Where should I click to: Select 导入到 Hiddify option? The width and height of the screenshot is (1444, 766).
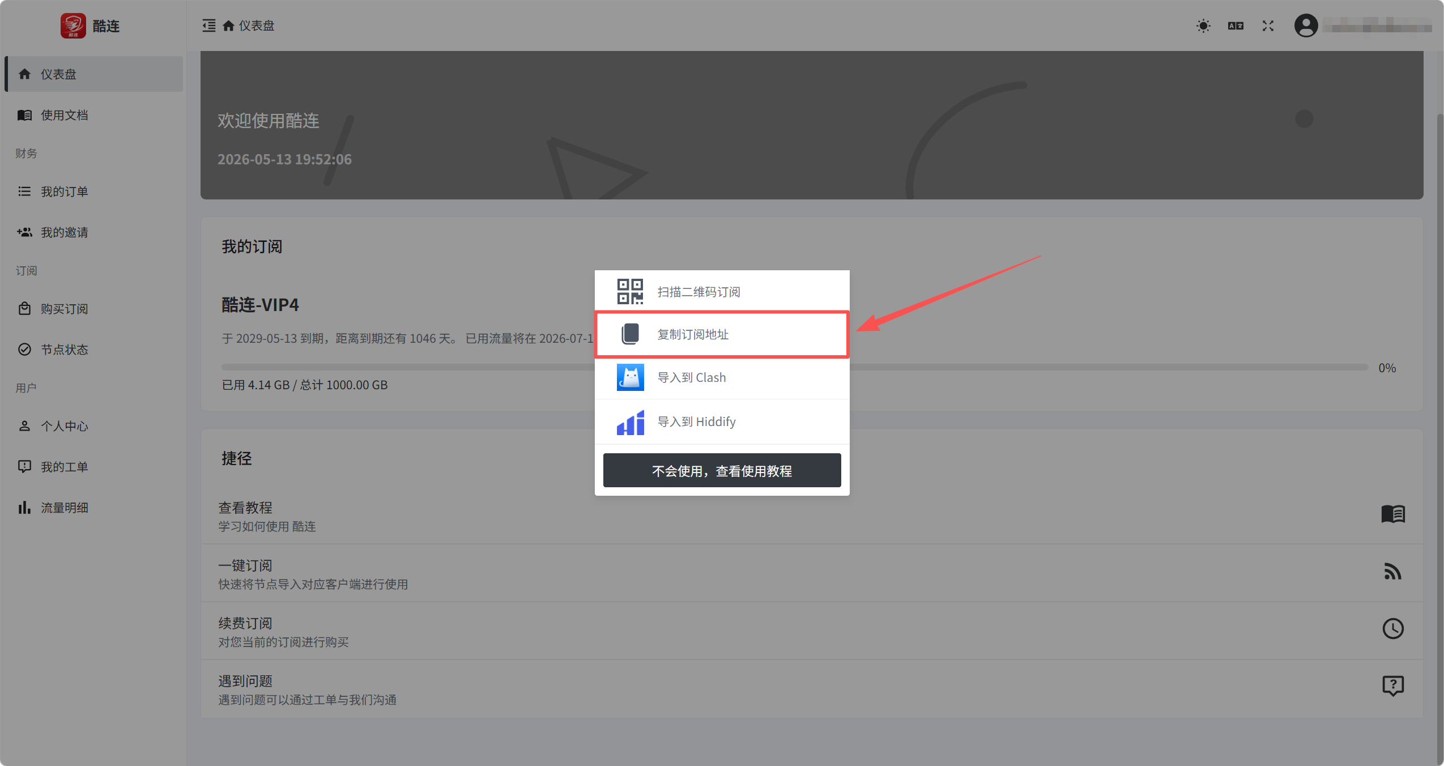(x=722, y=422)
